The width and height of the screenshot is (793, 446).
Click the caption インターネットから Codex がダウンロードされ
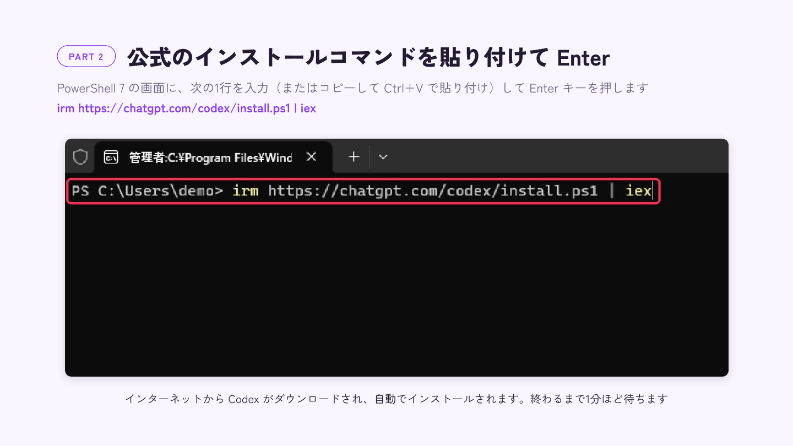pyautogui.click(x=397, y=398)
